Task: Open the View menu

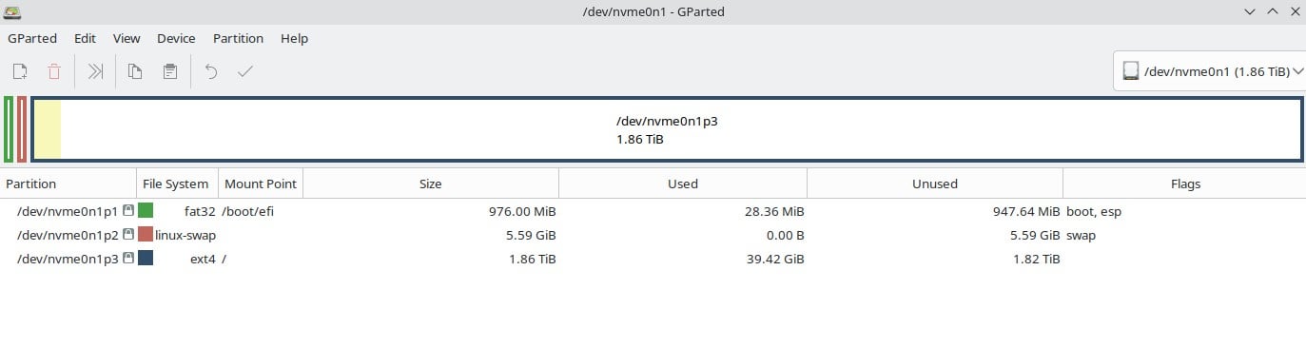Action: coord(127,39)
